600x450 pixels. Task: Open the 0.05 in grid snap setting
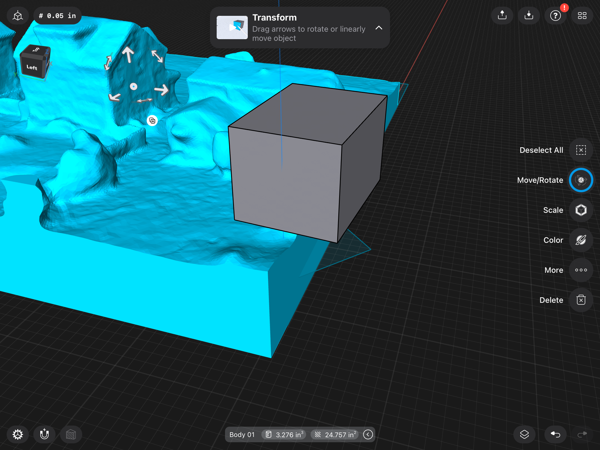coord(57,16)
